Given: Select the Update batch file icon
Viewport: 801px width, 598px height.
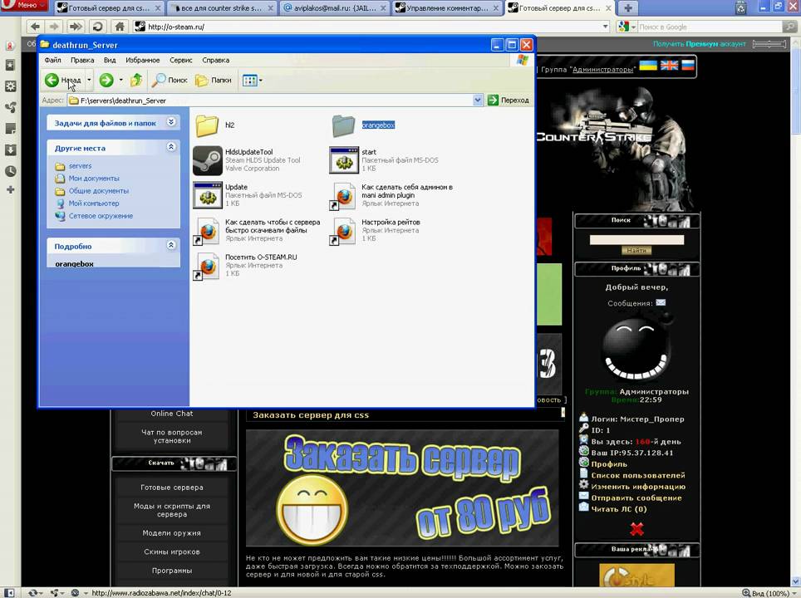Looking at the screenshot, I should [208, 195].
